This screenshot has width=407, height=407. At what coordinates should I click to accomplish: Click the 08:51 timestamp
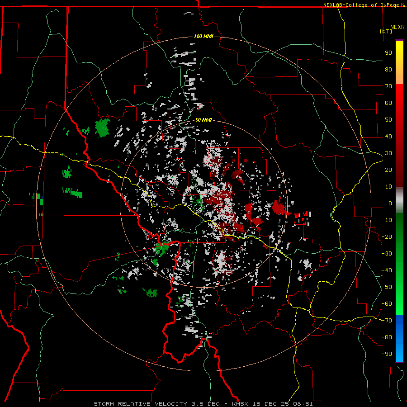303,404
